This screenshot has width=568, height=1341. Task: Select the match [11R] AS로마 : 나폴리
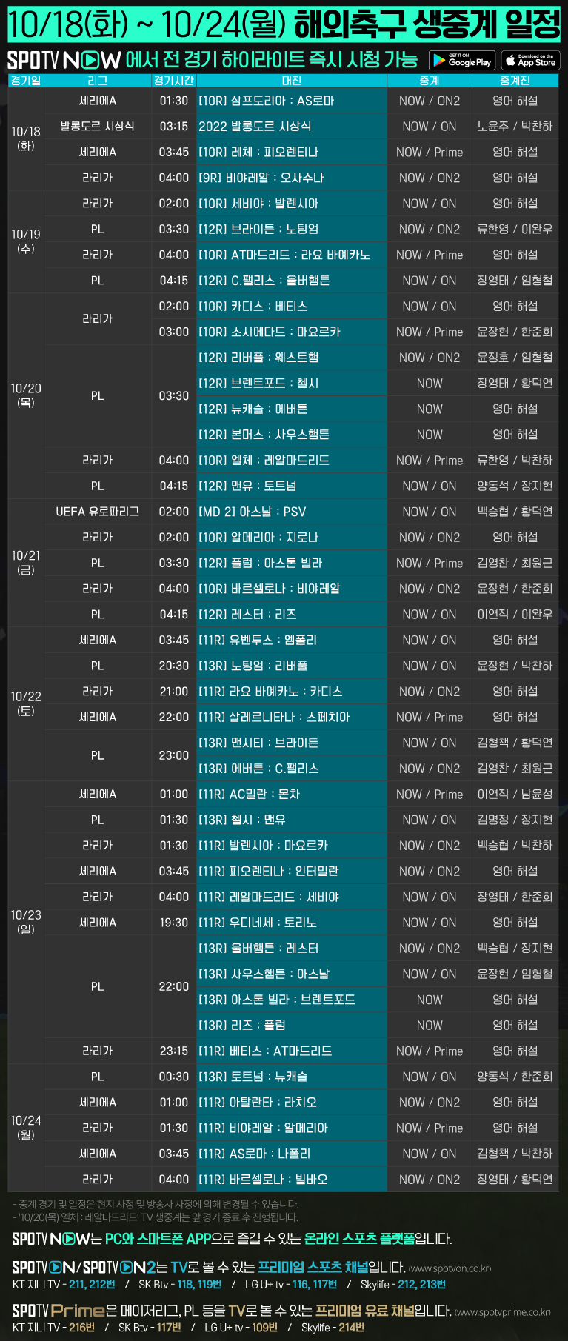292,1154
